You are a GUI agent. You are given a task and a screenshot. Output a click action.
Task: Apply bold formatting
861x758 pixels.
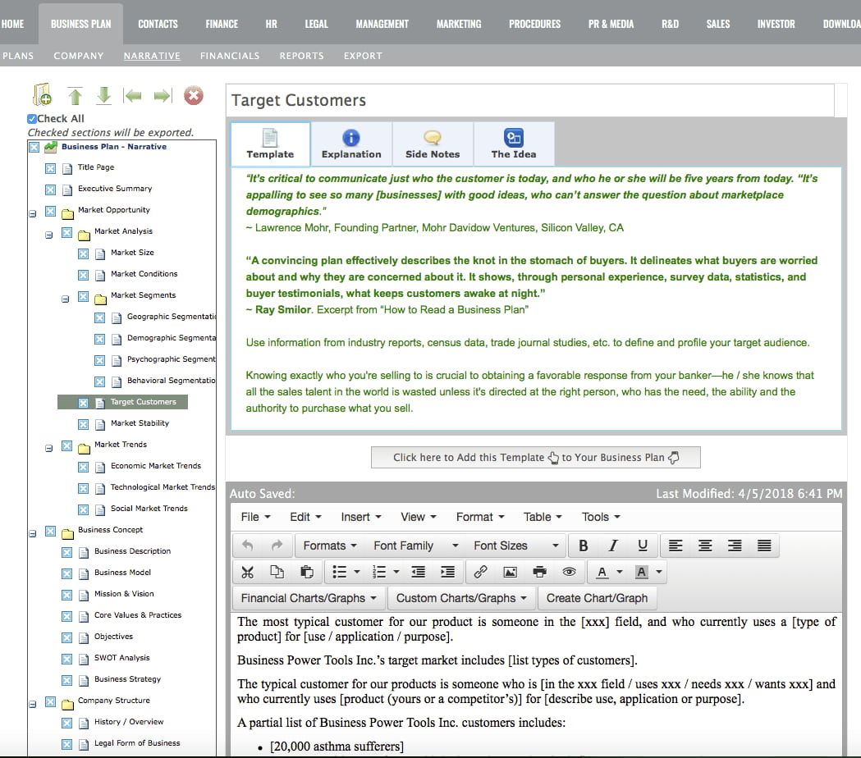click(x=583, y=546)
